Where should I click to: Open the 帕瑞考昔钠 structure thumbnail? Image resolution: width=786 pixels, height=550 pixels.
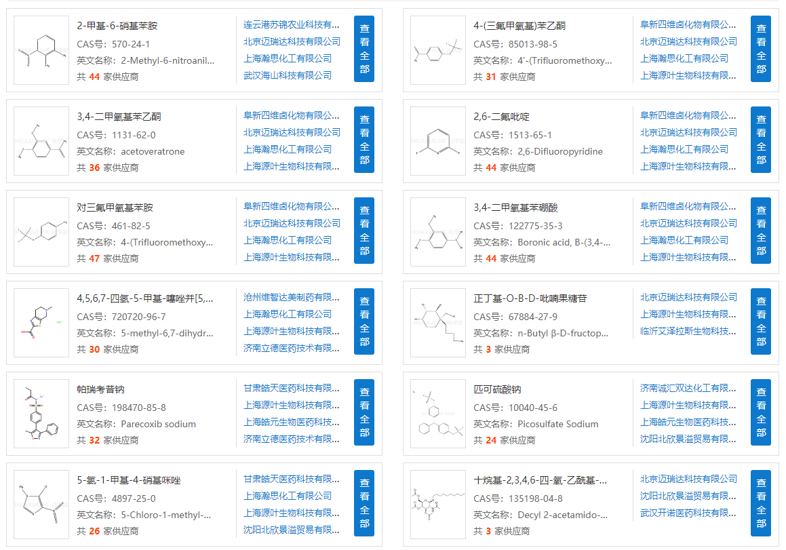[41, 414]
